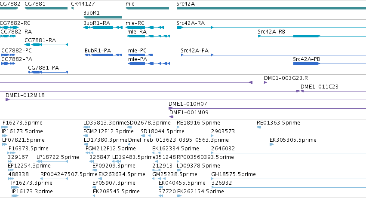Select the mle-PA protein glyph
The height and width of the screenshot is (198, 366).
[149, 64]
